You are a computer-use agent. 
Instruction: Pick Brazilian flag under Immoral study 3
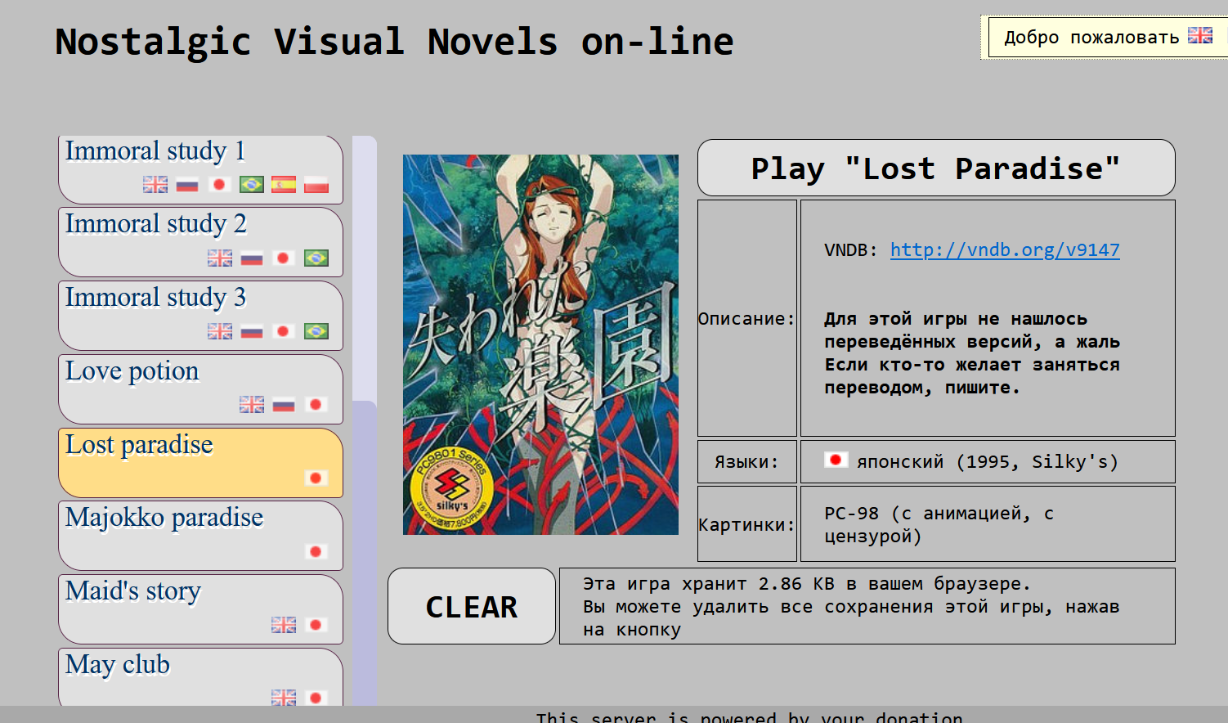point(316,331)
